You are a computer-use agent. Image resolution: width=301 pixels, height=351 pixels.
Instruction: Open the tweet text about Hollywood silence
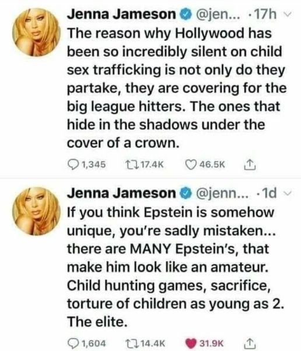pos(176,88)
